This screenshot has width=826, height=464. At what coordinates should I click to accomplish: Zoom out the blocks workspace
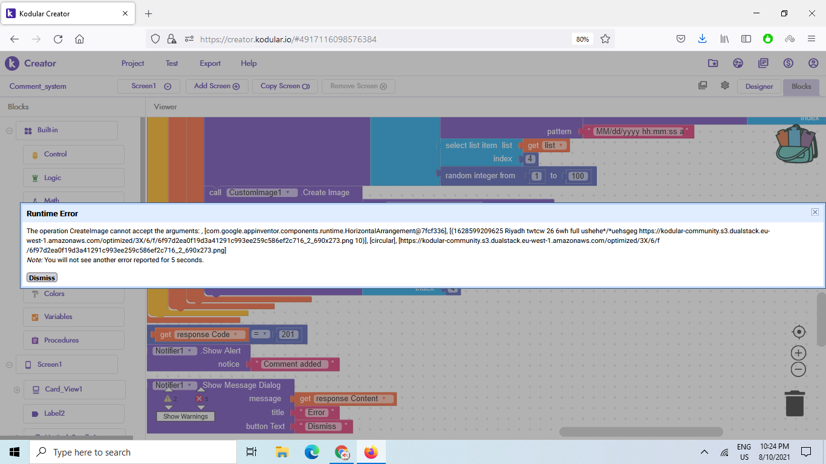click(x=799, y=369)
